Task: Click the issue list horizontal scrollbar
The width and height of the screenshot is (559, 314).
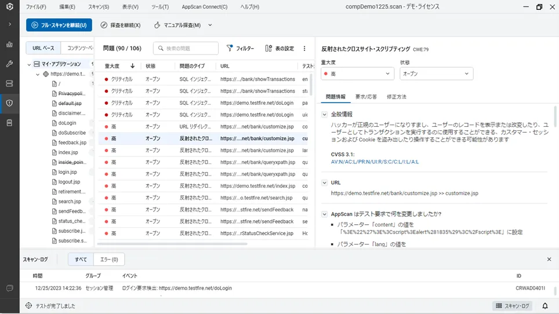Action: pos(172,244)
